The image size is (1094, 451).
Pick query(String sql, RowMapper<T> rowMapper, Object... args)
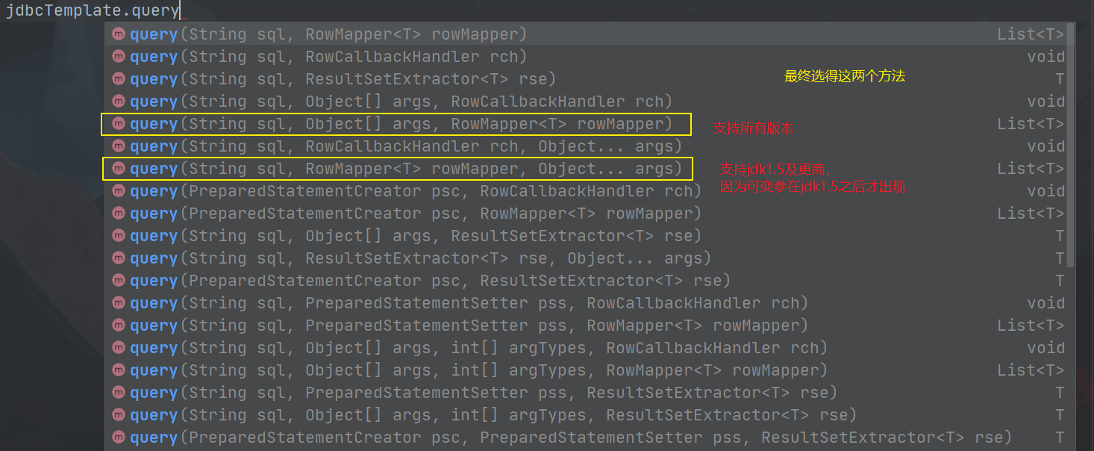pyautogui.click(x=585, y=169)
